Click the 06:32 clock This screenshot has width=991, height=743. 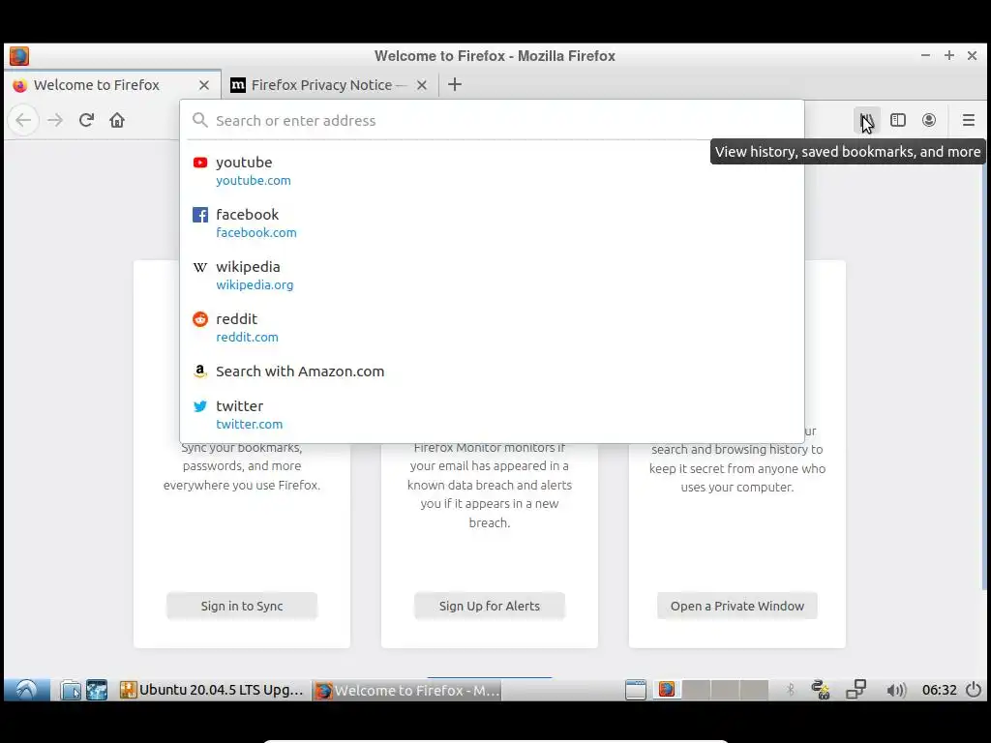[x=939, y=690]
